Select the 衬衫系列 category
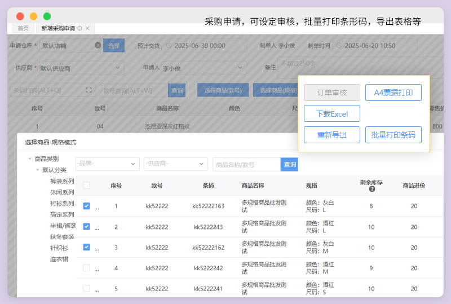This screenshot has width=451, height=304. (x=62, y=204)
